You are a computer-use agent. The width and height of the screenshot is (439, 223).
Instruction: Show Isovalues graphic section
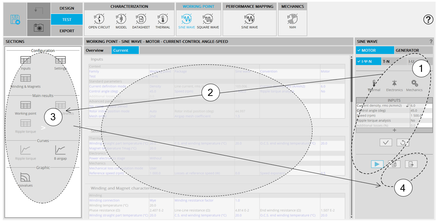pos(26,180)
